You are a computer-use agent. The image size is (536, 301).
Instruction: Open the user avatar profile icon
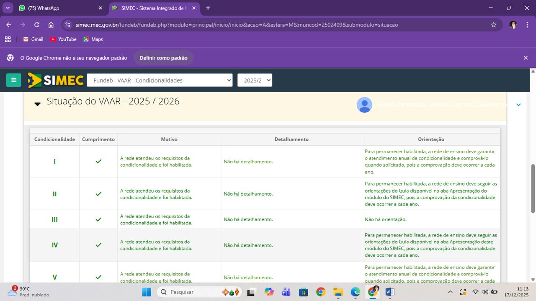click(364, 105)
